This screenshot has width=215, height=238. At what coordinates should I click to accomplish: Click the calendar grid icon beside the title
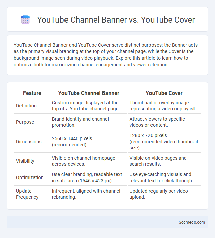pyautogui.click(x=25, y=19)
